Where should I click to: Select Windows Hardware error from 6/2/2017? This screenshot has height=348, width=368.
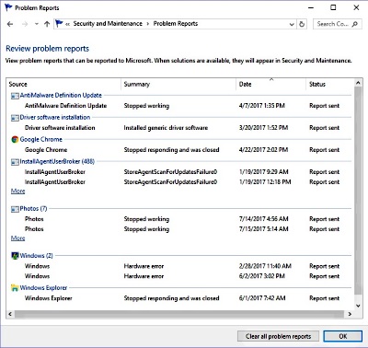[x=181, y=276]
